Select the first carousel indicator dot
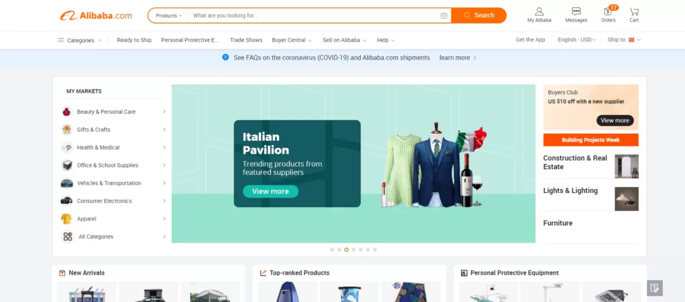This screenshot has width=685, height=302. pos(332,250)
